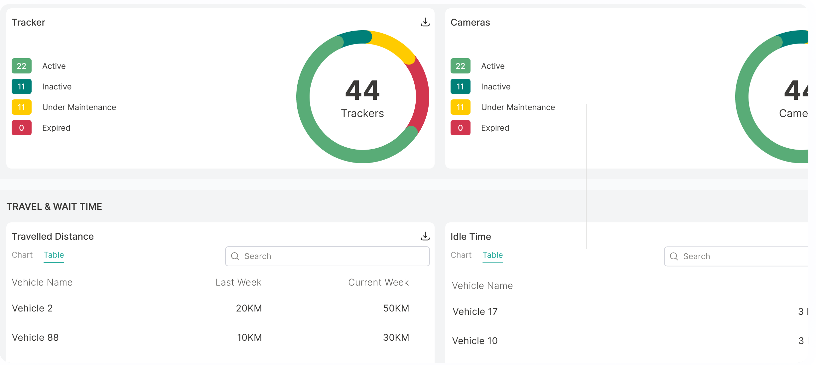The image size is (816, 365).
Task: Click the search magnifier in Travelled Distance
Action: pos(235,256)
